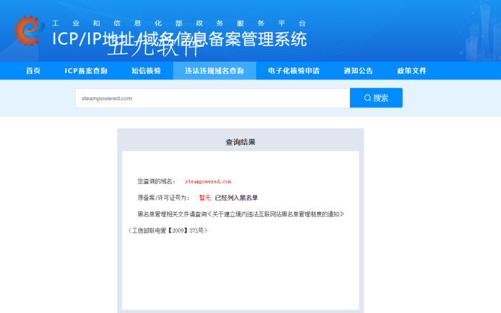Open the 电子化核验申请 tab
The image size is (501, 313).
tap(293, 71)
